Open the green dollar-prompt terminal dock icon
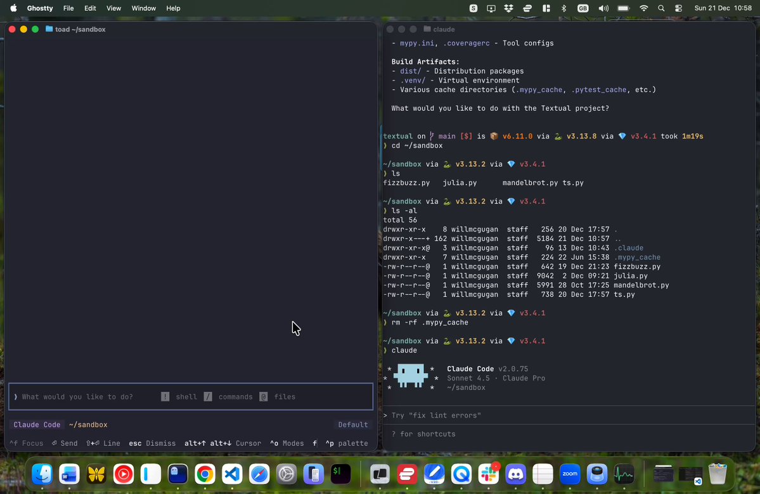Image resolution: width=760 pixels, height=494 pixels. (341, 474)
